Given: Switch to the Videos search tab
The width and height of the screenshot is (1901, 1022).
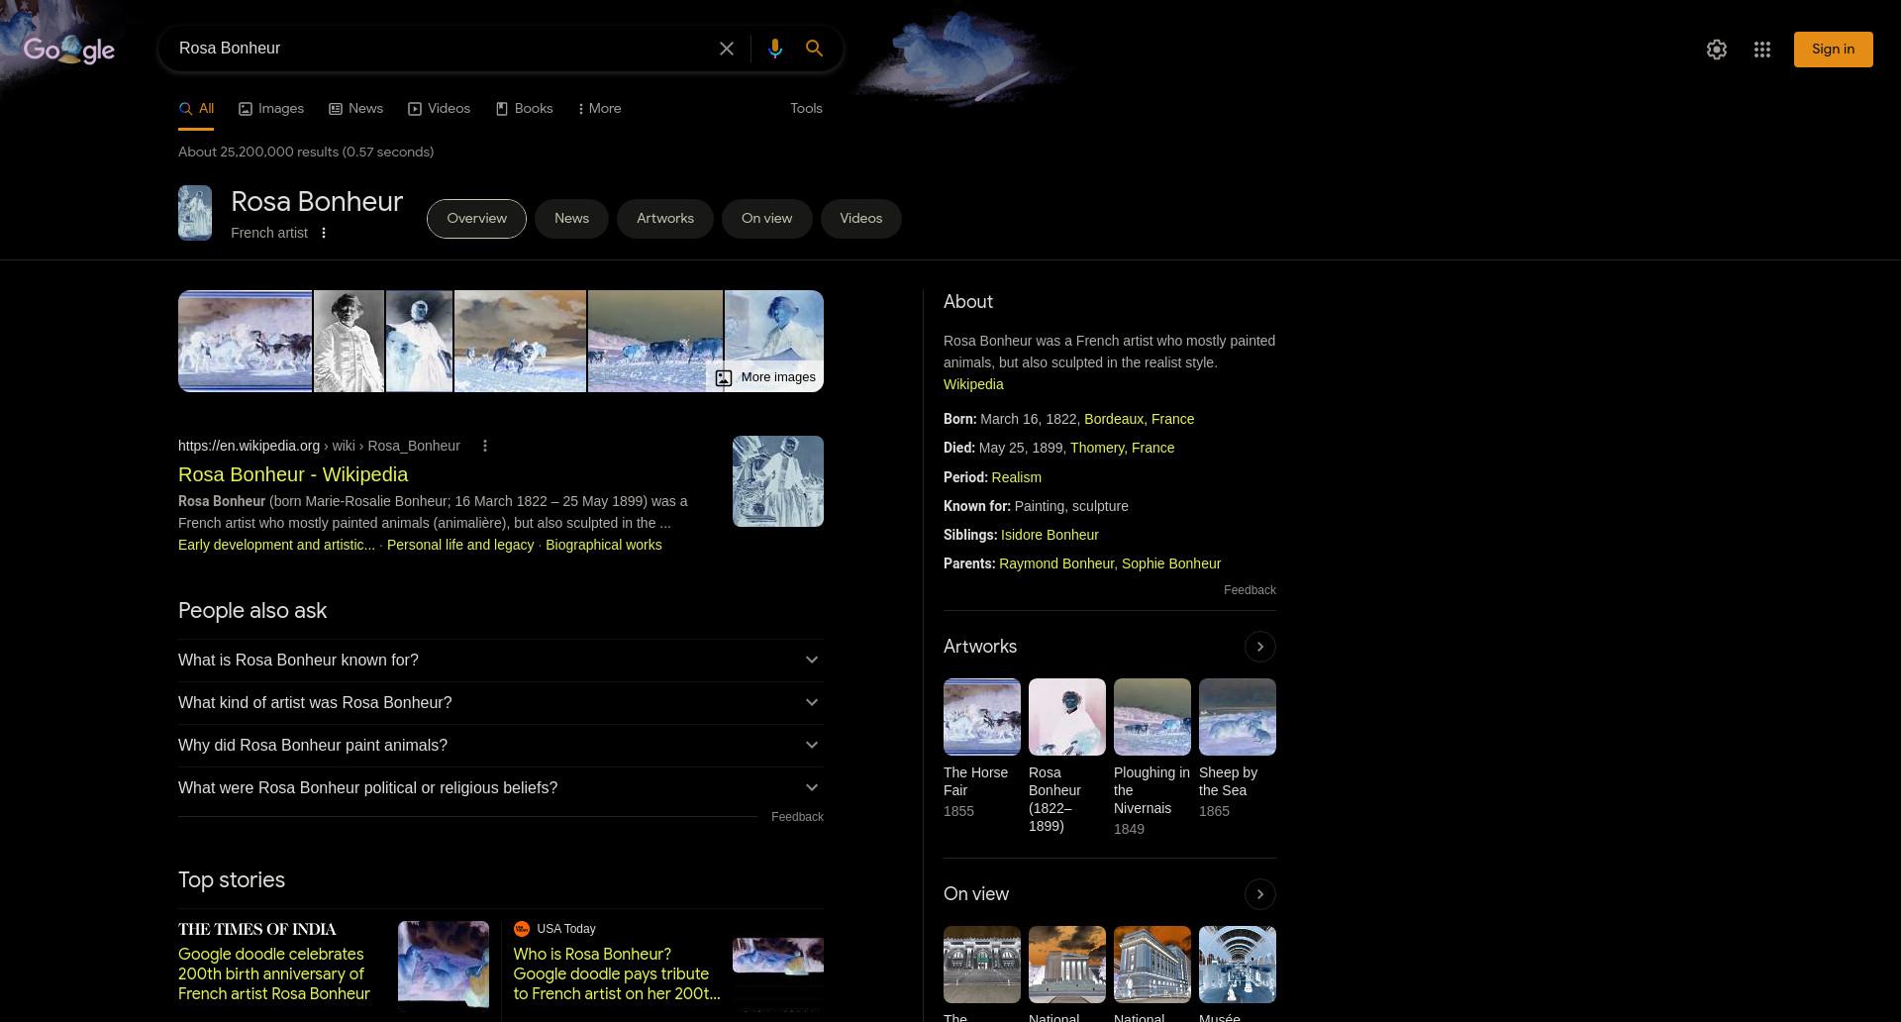Looking at the screenshot, I should (x=439, y=109).
